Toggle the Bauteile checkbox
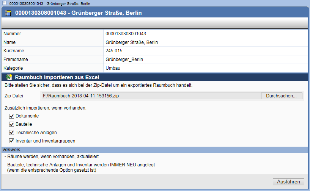Screen dimensions: 310x191 (x=11, y=124)
